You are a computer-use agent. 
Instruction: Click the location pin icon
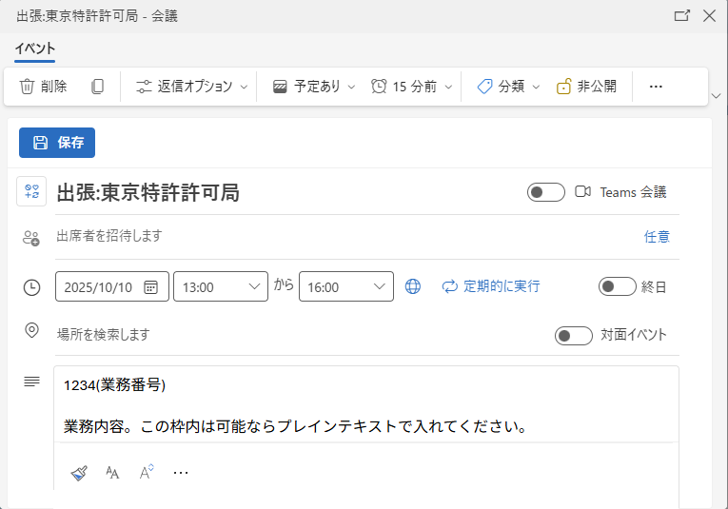[x=31, y=330]
